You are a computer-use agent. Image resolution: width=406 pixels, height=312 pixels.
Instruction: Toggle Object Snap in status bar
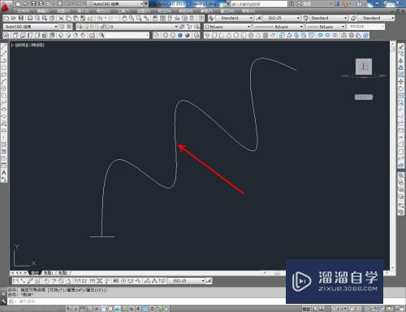point(104,309)
